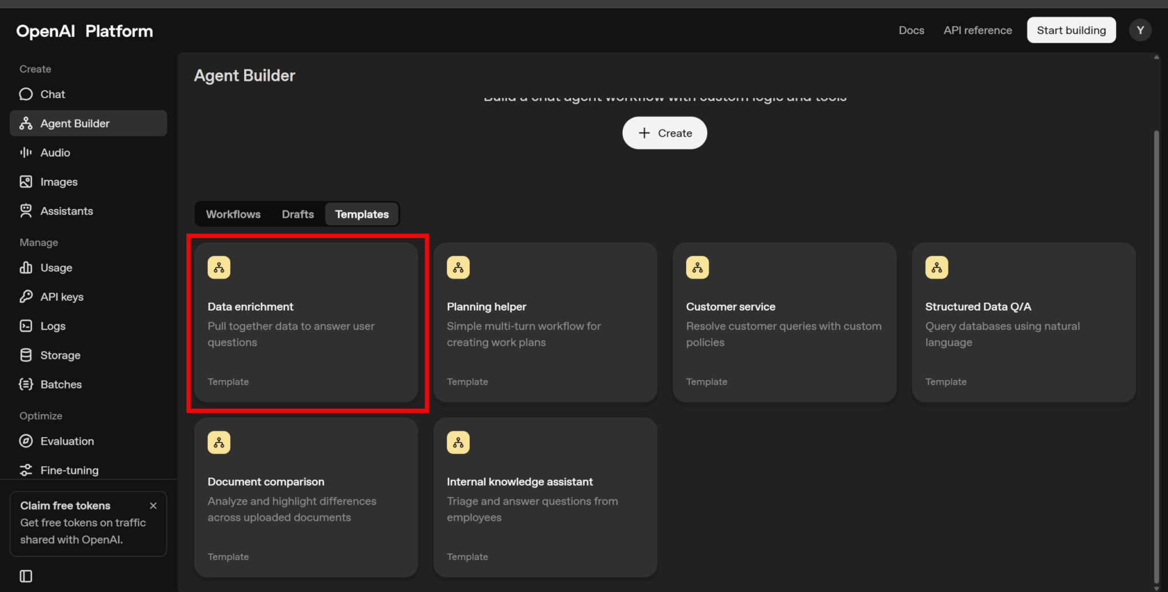
Task: View Usage statistics
Action: point(56,268)
